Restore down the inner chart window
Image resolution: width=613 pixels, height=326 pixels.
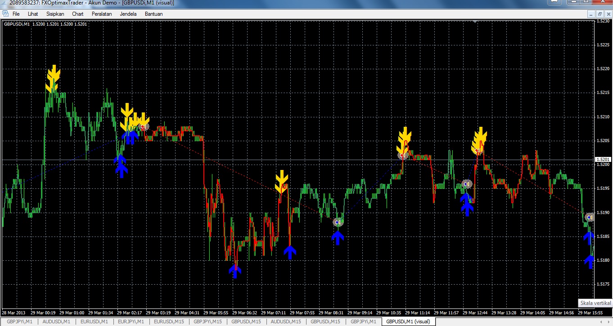pyautogui.click(x=600, y=14)
